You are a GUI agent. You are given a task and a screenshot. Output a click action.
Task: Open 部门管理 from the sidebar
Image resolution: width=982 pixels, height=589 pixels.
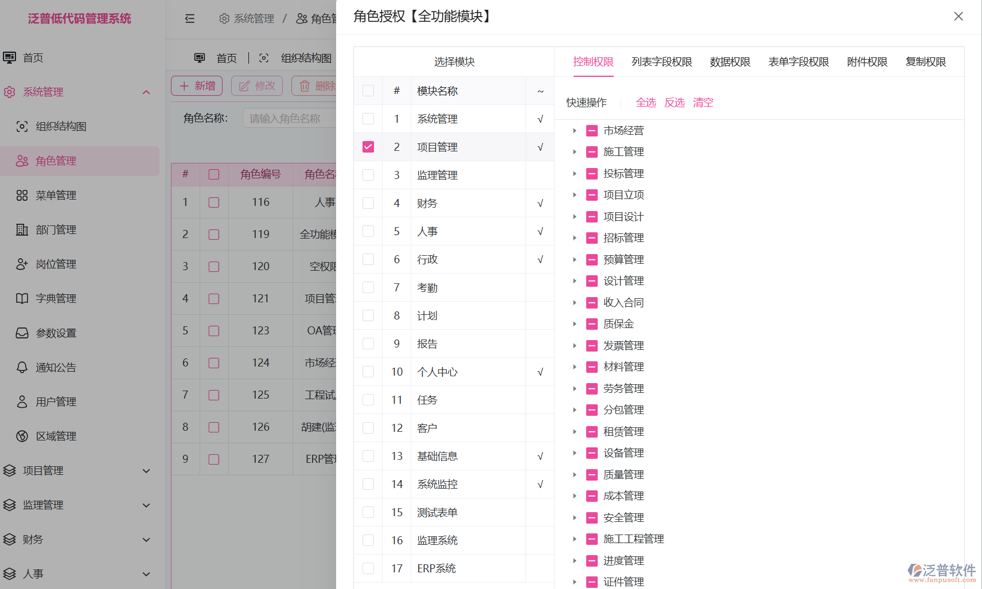(55, 229)
